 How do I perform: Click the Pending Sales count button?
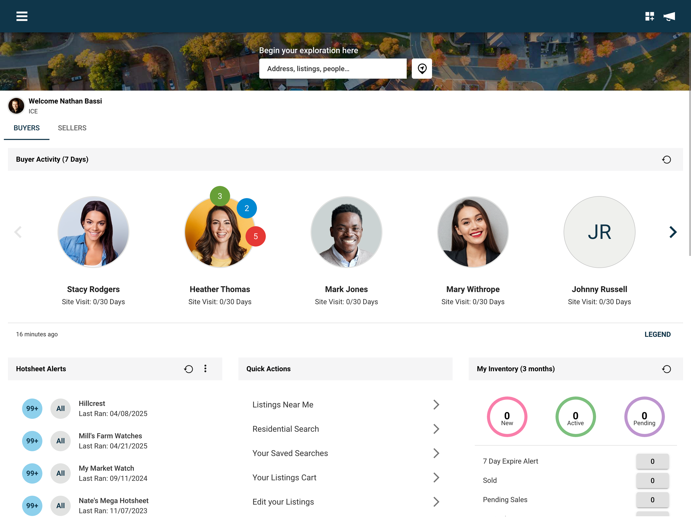[653, 500]
